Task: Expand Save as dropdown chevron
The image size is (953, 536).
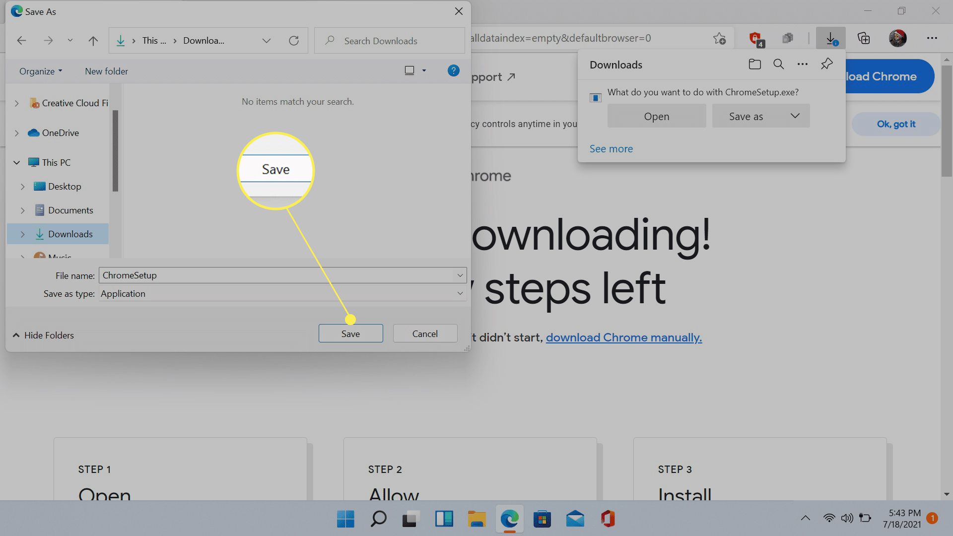Action: coord(795,116)
